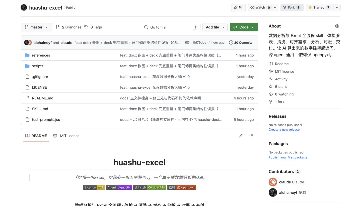
Task: View the 1 fork link
Action: coord(277,102)
